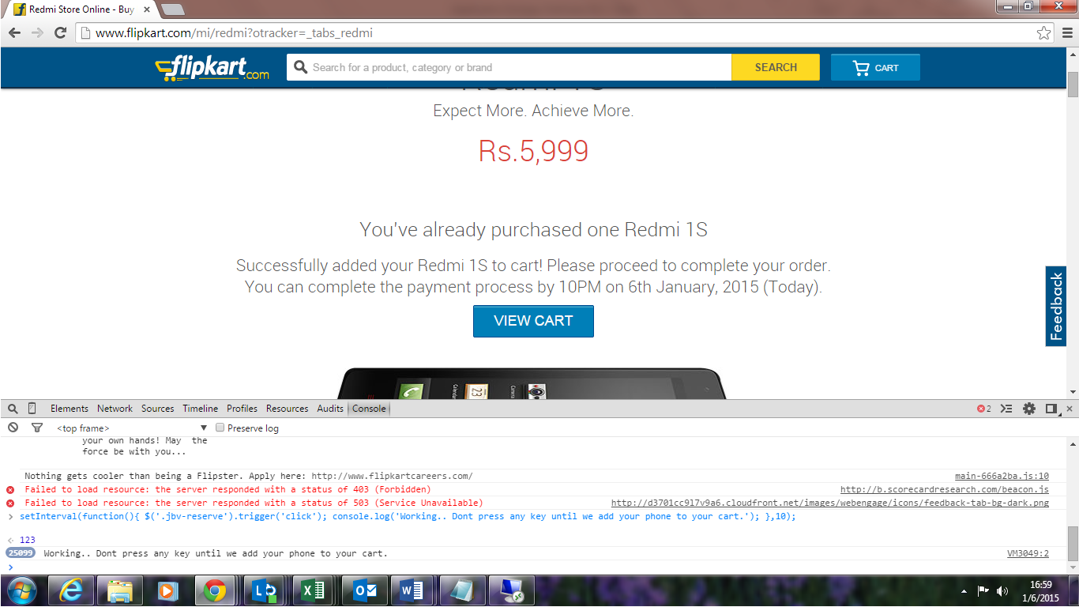Image resolution: width=1079 pixels, height=607 pixels.
Task: Toggle DevTools device mode icon
Action: [32, 409]
